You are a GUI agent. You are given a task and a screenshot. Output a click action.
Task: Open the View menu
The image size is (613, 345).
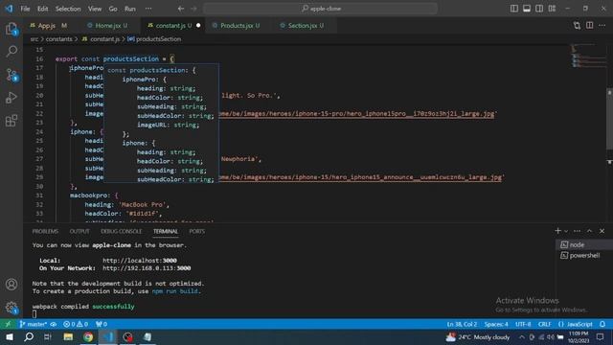click(95, 9)
